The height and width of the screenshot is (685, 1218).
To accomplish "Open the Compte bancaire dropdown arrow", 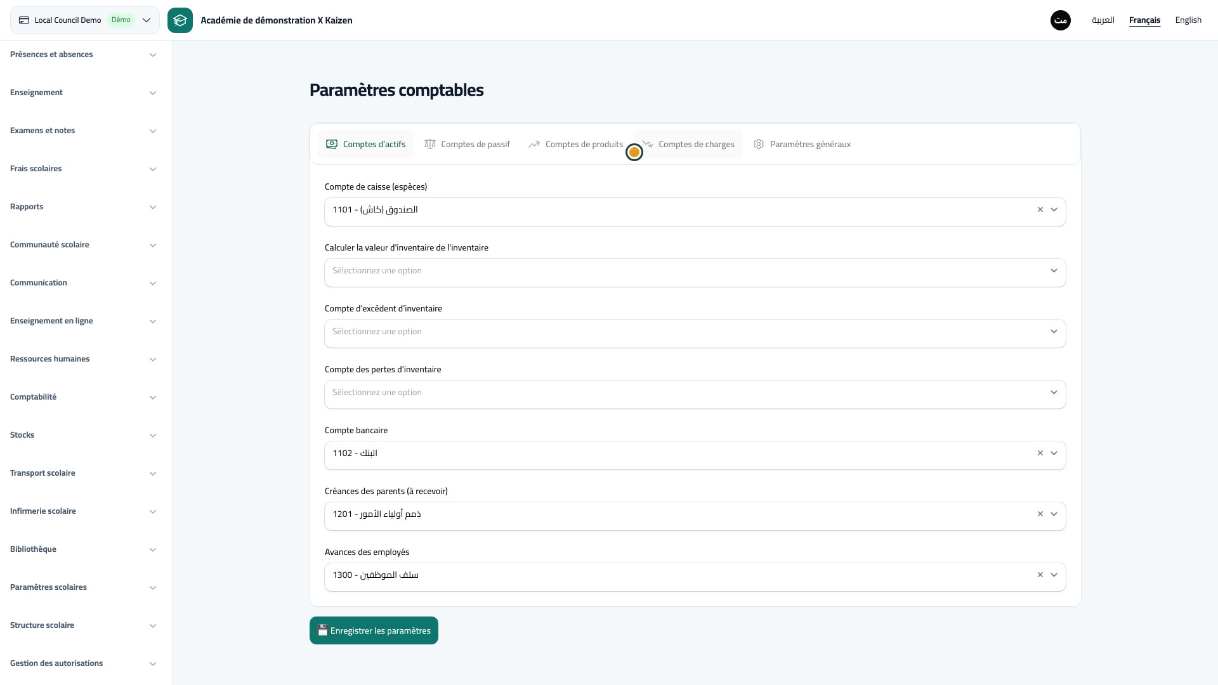I will (1054, 453).
